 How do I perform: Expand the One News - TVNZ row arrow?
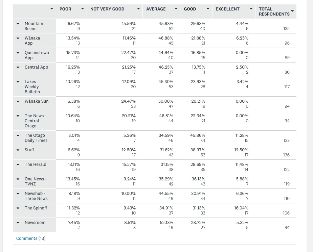pyautogui.click(x=18, y=179)
